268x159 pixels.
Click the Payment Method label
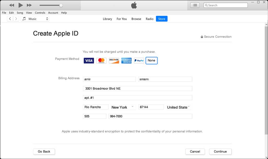tap(67, 59)
